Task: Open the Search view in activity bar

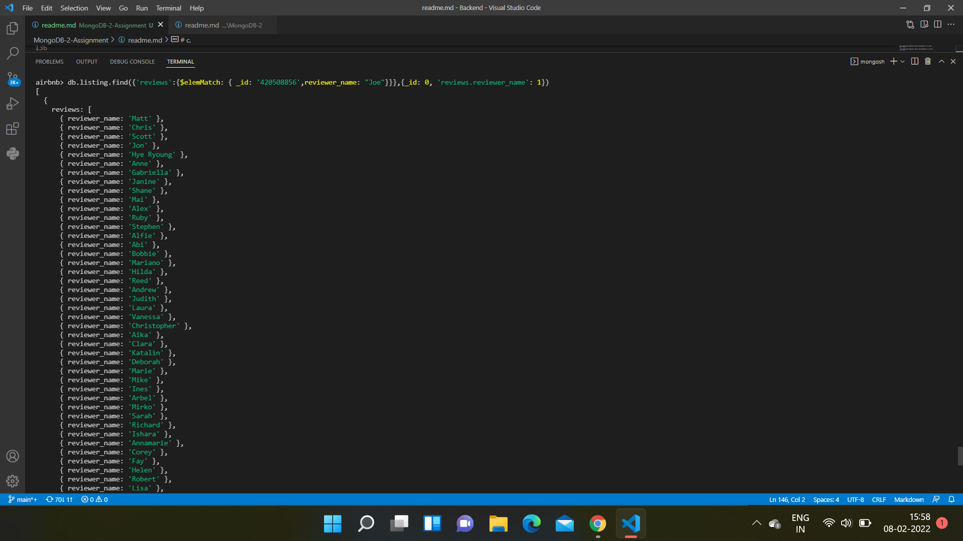Action: point(13,53)
